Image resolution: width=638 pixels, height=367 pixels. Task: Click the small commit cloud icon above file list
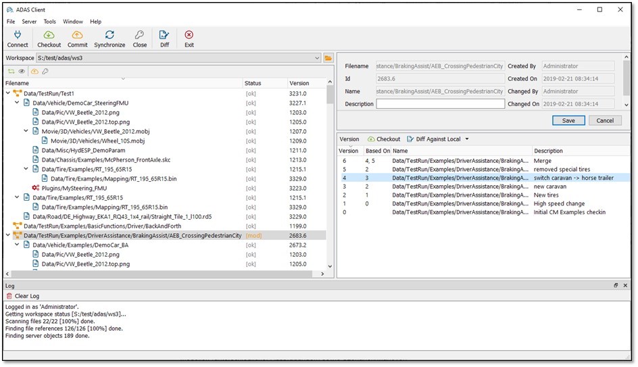click(x=34, y=72)
